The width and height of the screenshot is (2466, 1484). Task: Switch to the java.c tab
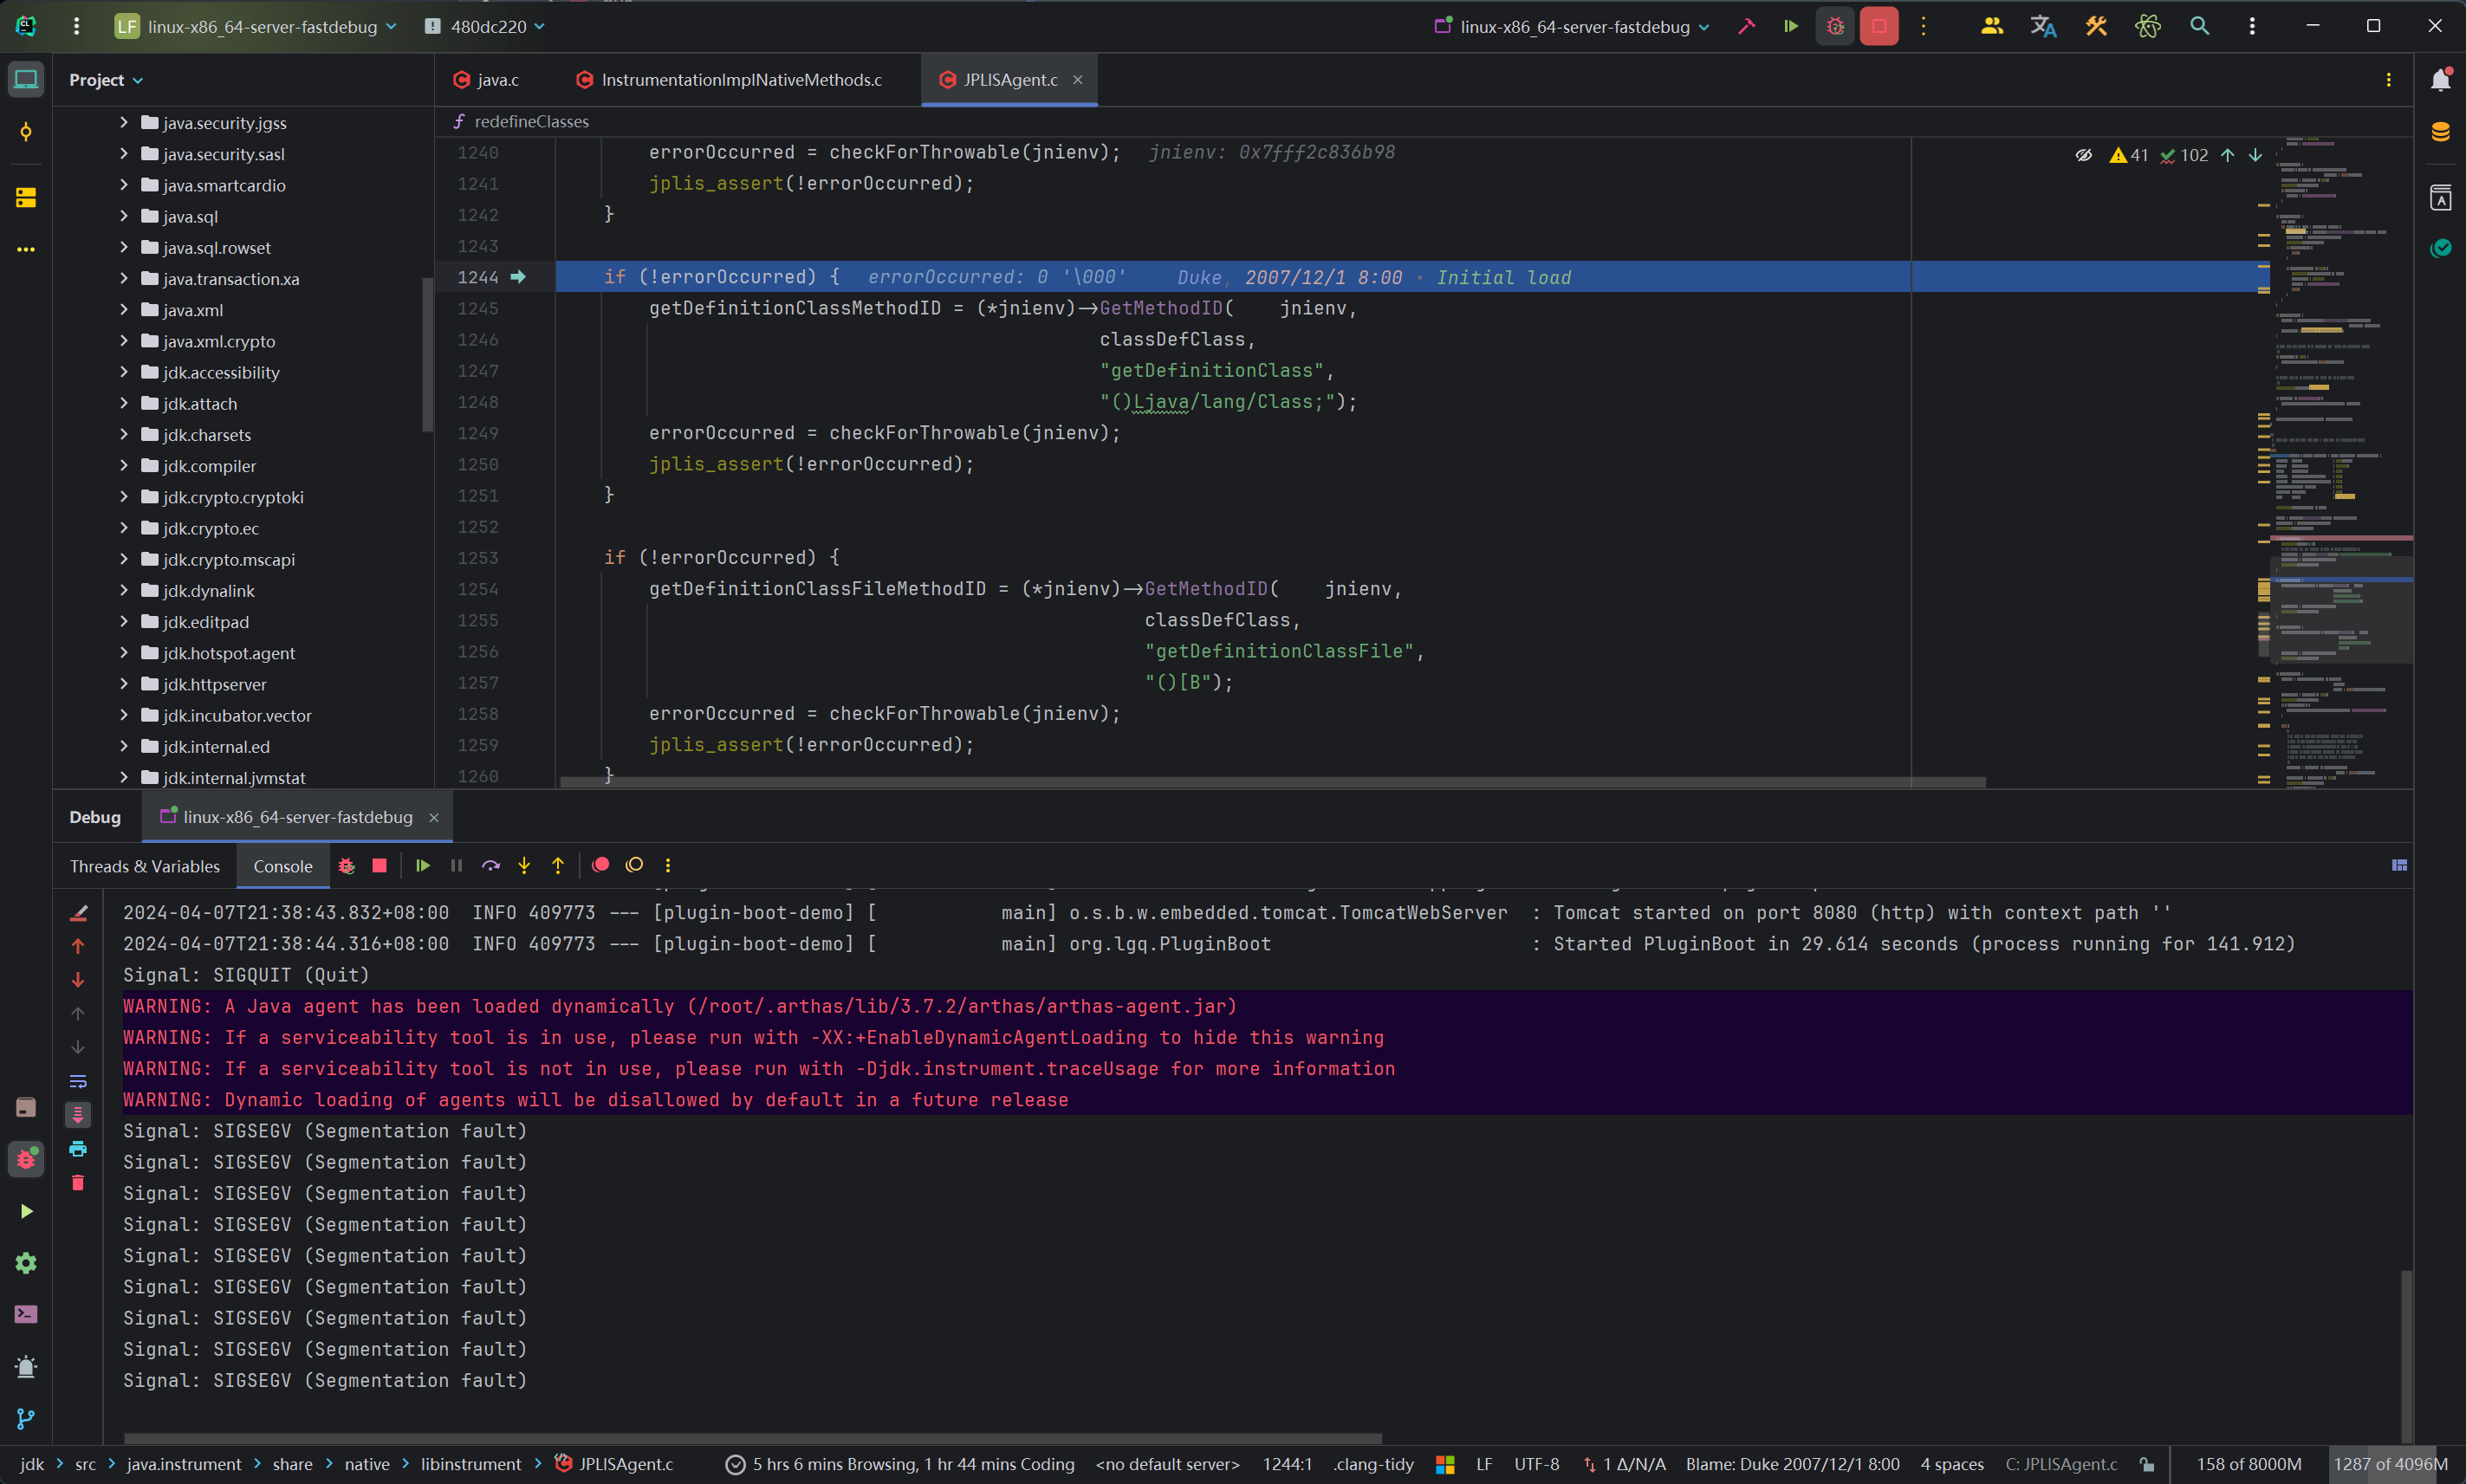487,80
